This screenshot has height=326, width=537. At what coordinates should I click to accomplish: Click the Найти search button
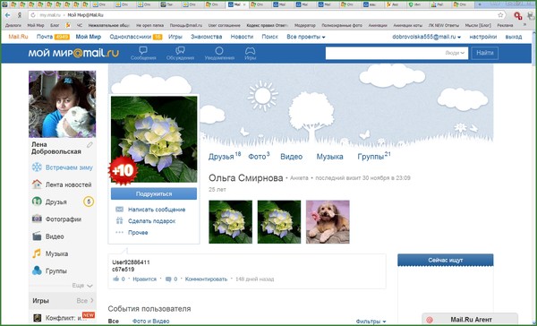pos(484,53)
